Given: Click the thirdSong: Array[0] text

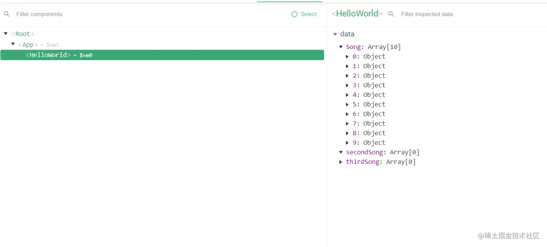Looking at the screenshot, I should (381, 162).
